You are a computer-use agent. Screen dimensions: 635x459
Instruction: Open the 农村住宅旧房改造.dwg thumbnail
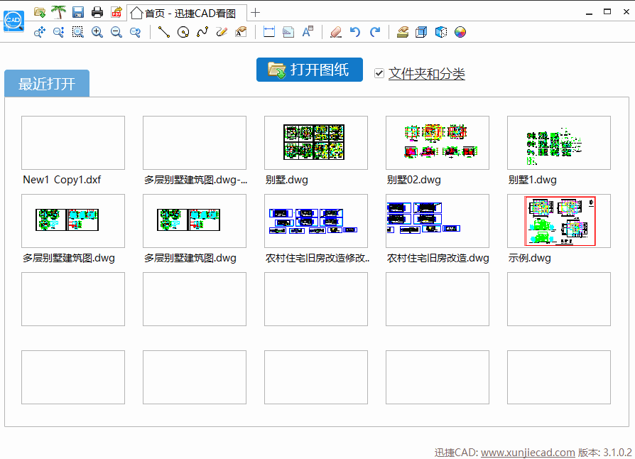click(438, 221)
